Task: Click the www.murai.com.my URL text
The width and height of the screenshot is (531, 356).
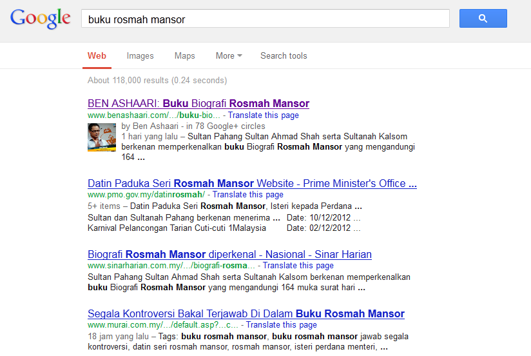Action: point(163,325)
